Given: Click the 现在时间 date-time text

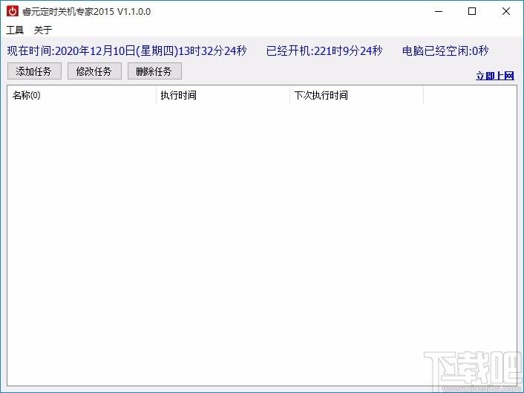Looking at the screenshot, I should pos(127,51).
